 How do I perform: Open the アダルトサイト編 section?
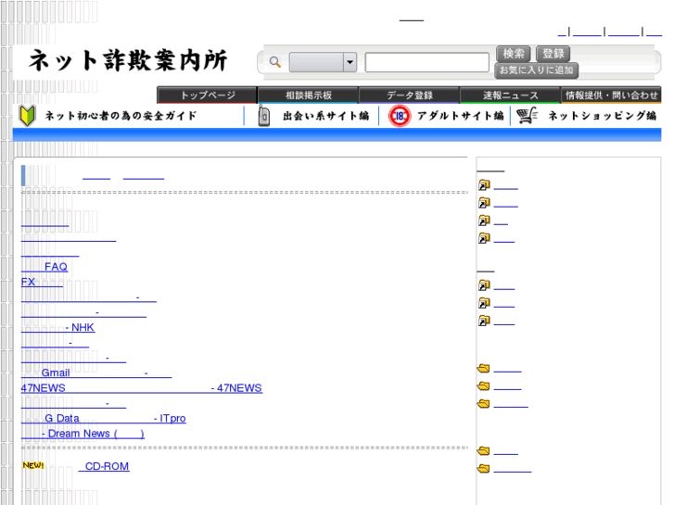click(x=461, y=116)
